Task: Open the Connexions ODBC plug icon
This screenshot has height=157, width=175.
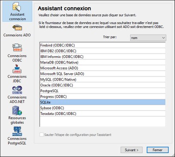Action: click(x=17, y=48)
